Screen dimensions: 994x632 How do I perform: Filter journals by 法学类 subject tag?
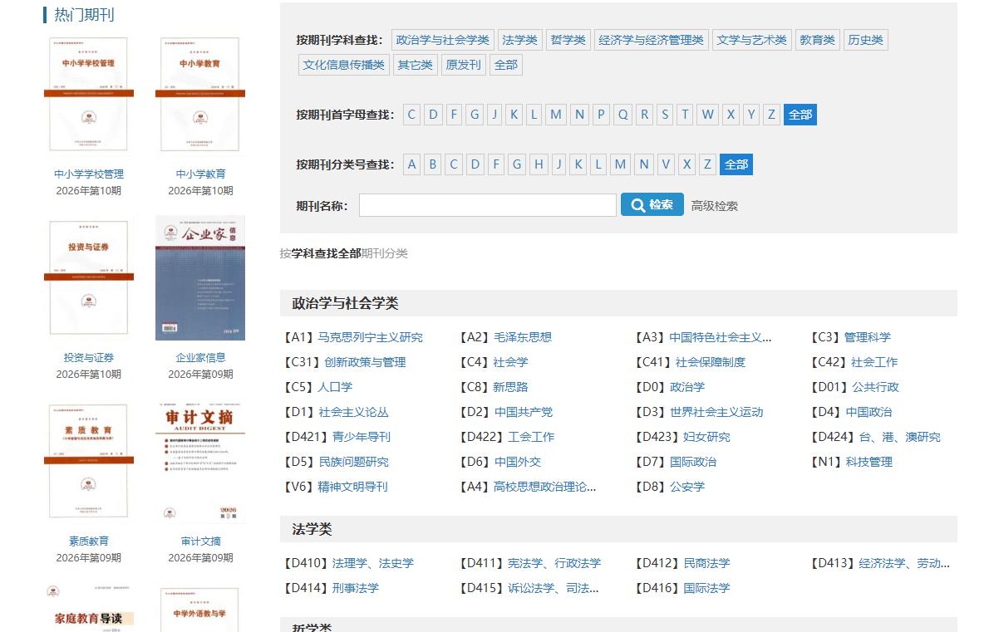[519, 40]
